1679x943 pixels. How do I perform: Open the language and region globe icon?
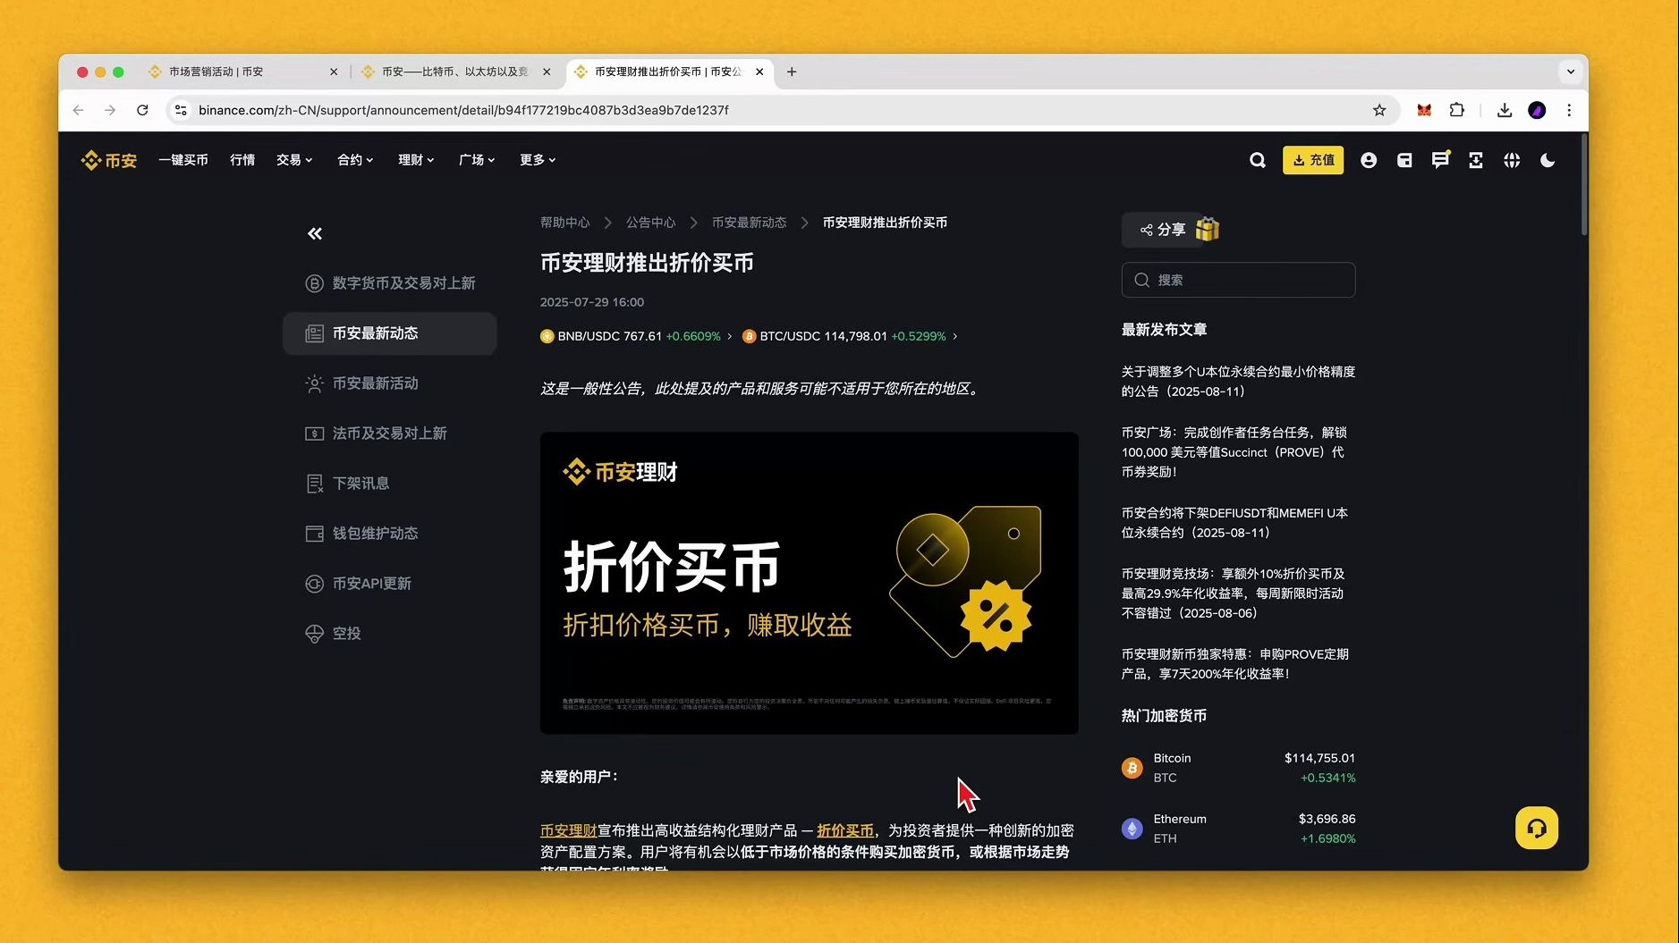[1512, 160]
